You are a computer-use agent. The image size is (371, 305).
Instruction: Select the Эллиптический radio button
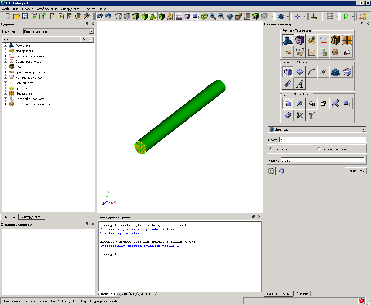[x=319, y=149]
